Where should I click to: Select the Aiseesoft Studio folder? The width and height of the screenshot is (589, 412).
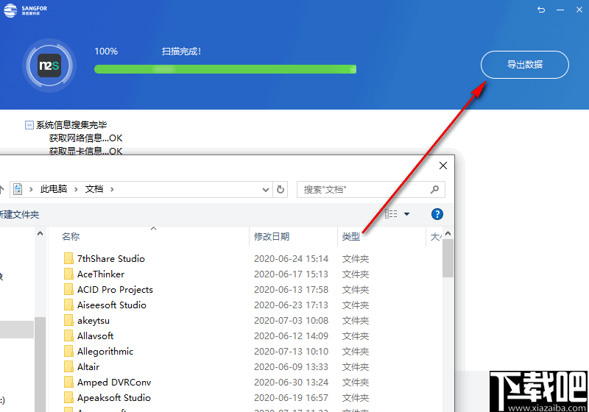point(112,305)
